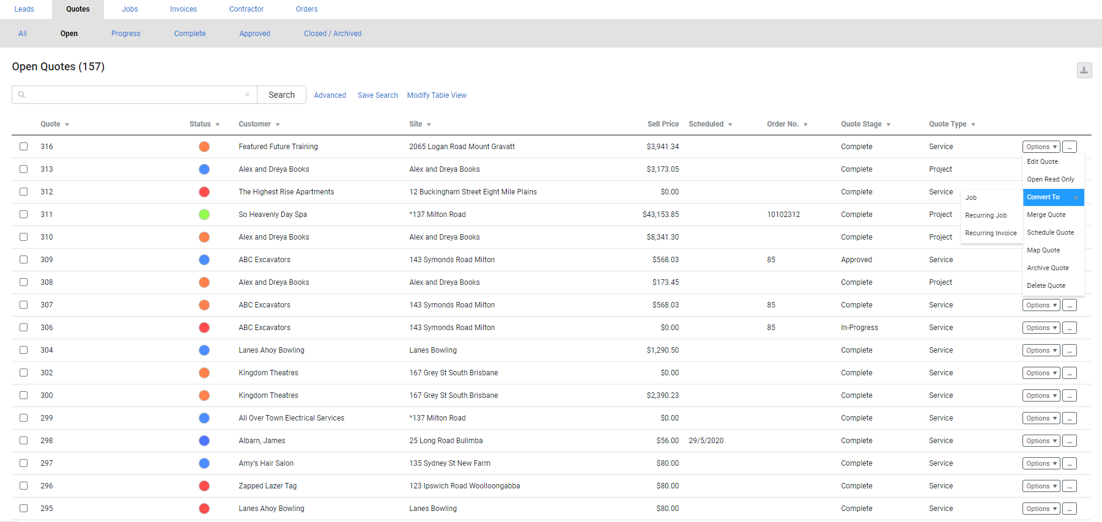The width and height of the screenshot is (1102, 522).
Task: Open Options dropdown for quote 304
Action: click(x=1041, y=350)
